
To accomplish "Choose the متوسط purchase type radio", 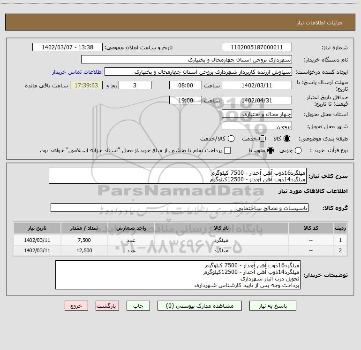I will pyautogui.click(x=271, y=150).
